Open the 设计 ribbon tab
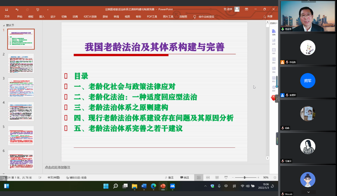The height and width of the screenshot is (196, 337). coord(53,17)
